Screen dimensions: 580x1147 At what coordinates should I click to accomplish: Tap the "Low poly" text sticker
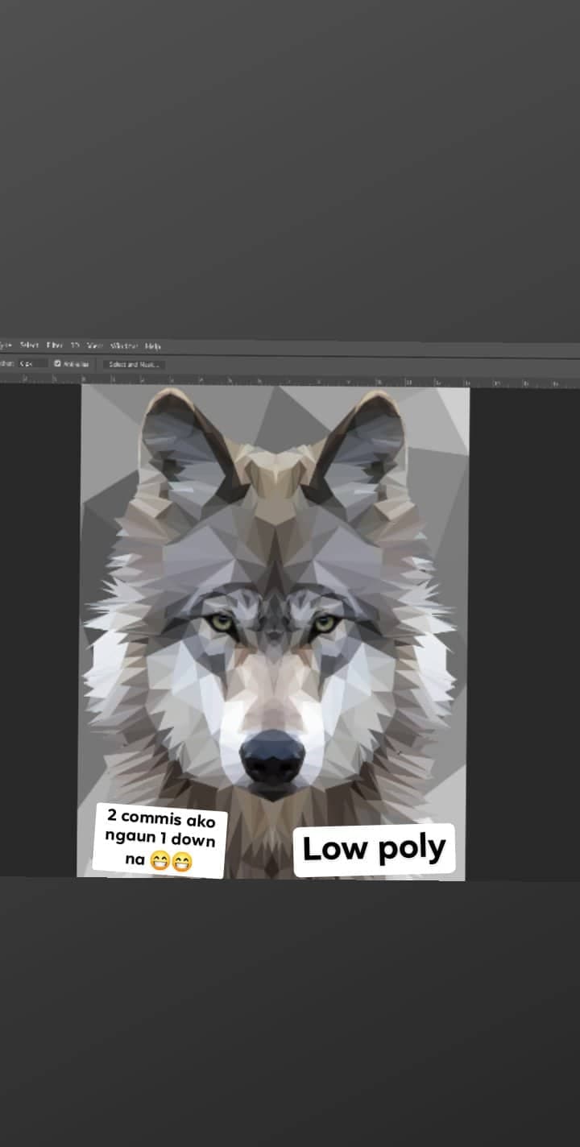tap(374, 849)
